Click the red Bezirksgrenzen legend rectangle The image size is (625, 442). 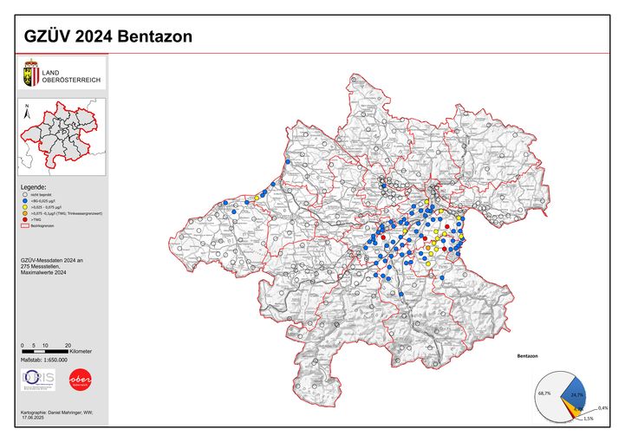pos(24,227)
